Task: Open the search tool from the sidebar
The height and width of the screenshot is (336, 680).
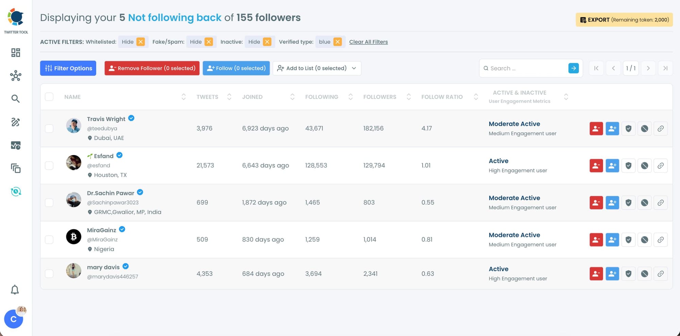Action: tap(15, 98)
